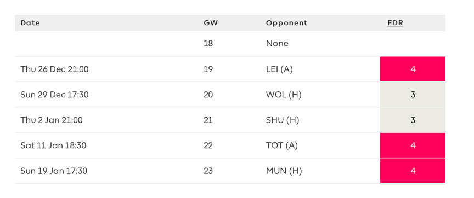Click gameweek number 21
This screenshot has height=198, width=474.
tap(208, 120)
